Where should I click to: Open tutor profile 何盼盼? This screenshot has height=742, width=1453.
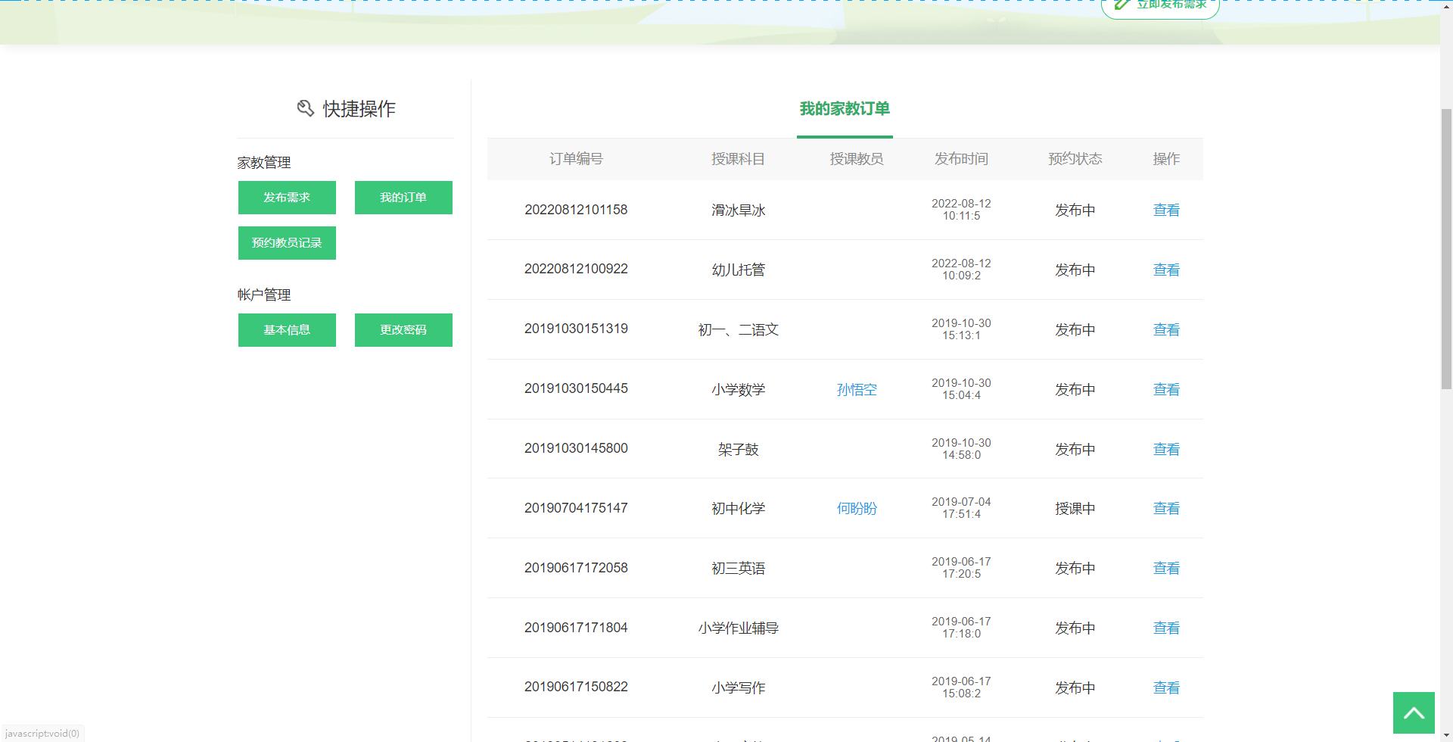(x=857, y=509)
